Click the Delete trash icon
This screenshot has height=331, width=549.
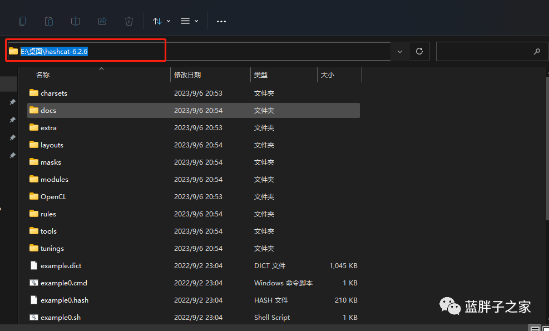click(x=129, y=21)
